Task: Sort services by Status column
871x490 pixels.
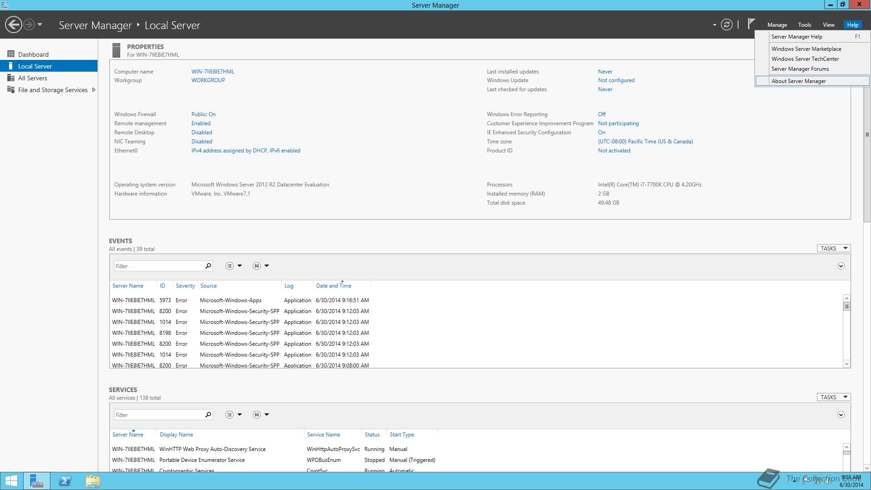Action: [x=372, y=435]
